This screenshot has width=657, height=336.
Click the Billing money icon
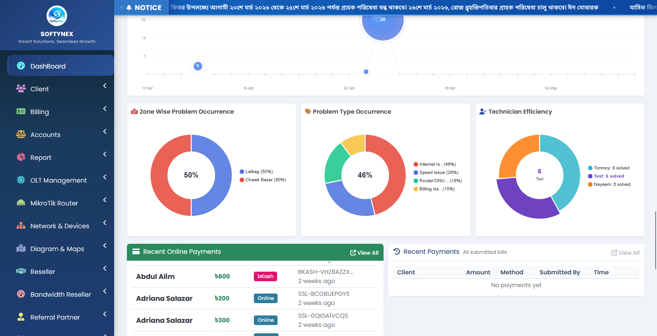[21, 111]
